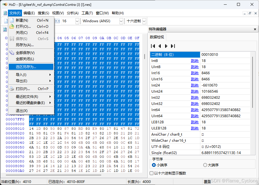This screenshot has width=259, height=185.
Task: Step to next byte using right arrow icon
Action: pyautogui.click(x=166, y=46)
